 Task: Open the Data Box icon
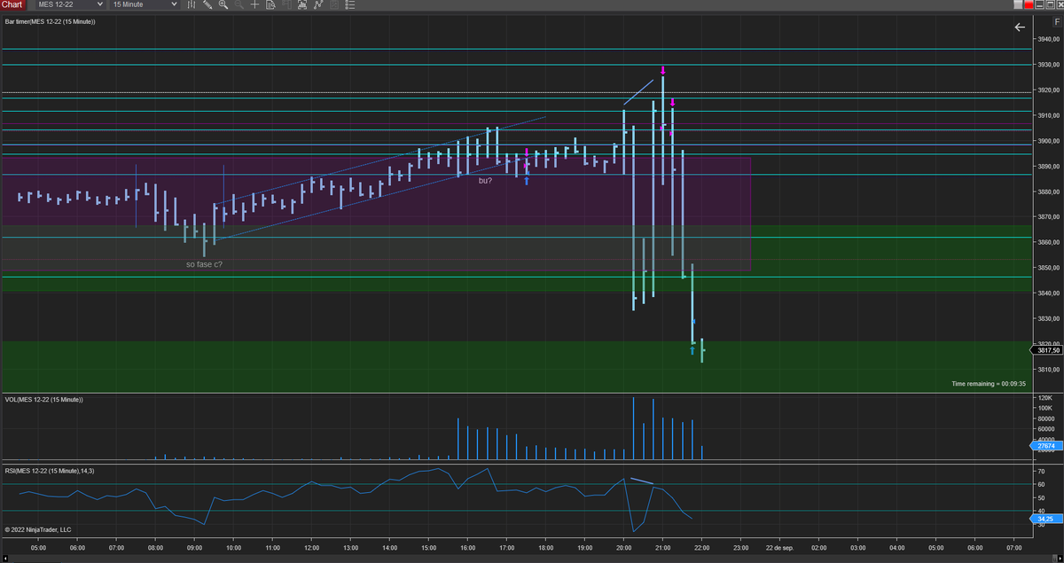270,4
